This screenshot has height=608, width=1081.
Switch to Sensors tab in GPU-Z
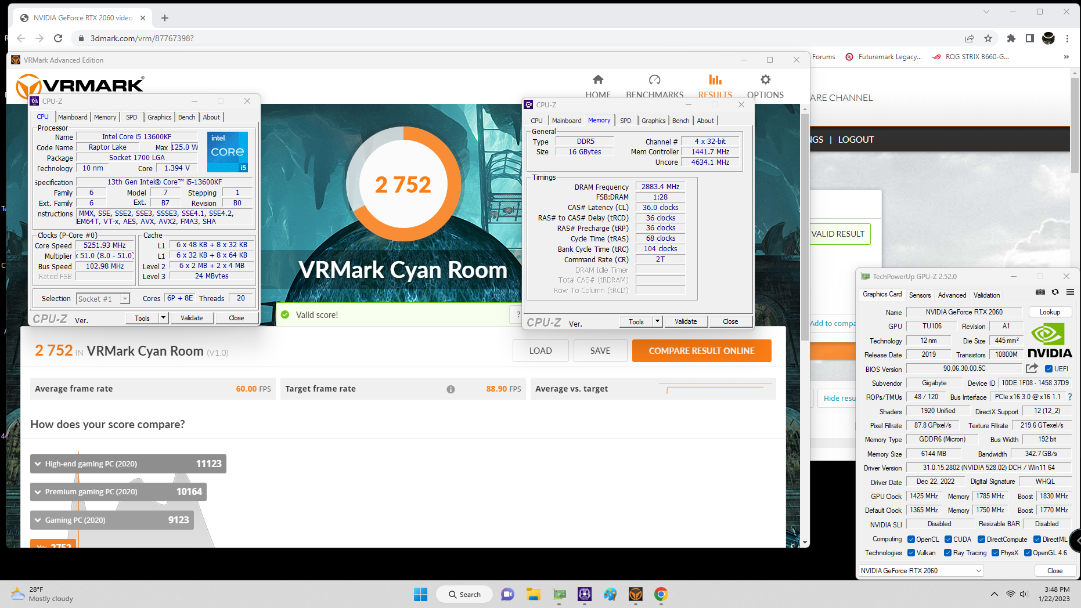(x=920, y=295)
